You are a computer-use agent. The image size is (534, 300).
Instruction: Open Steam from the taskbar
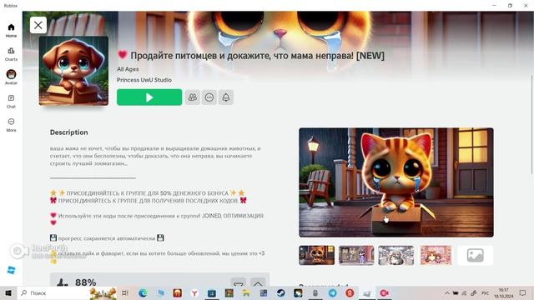[280, 292]
